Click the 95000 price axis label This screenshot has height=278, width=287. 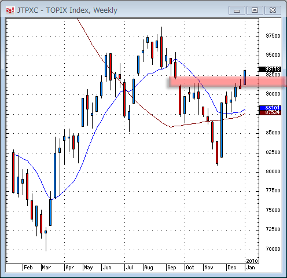point(273,55)
